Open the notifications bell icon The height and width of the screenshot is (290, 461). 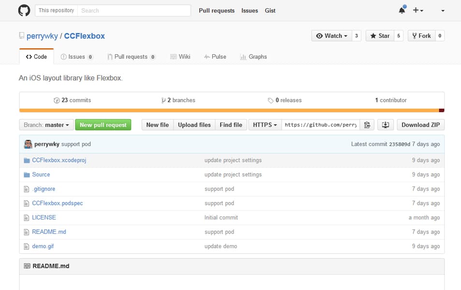(x=402, y=10)
